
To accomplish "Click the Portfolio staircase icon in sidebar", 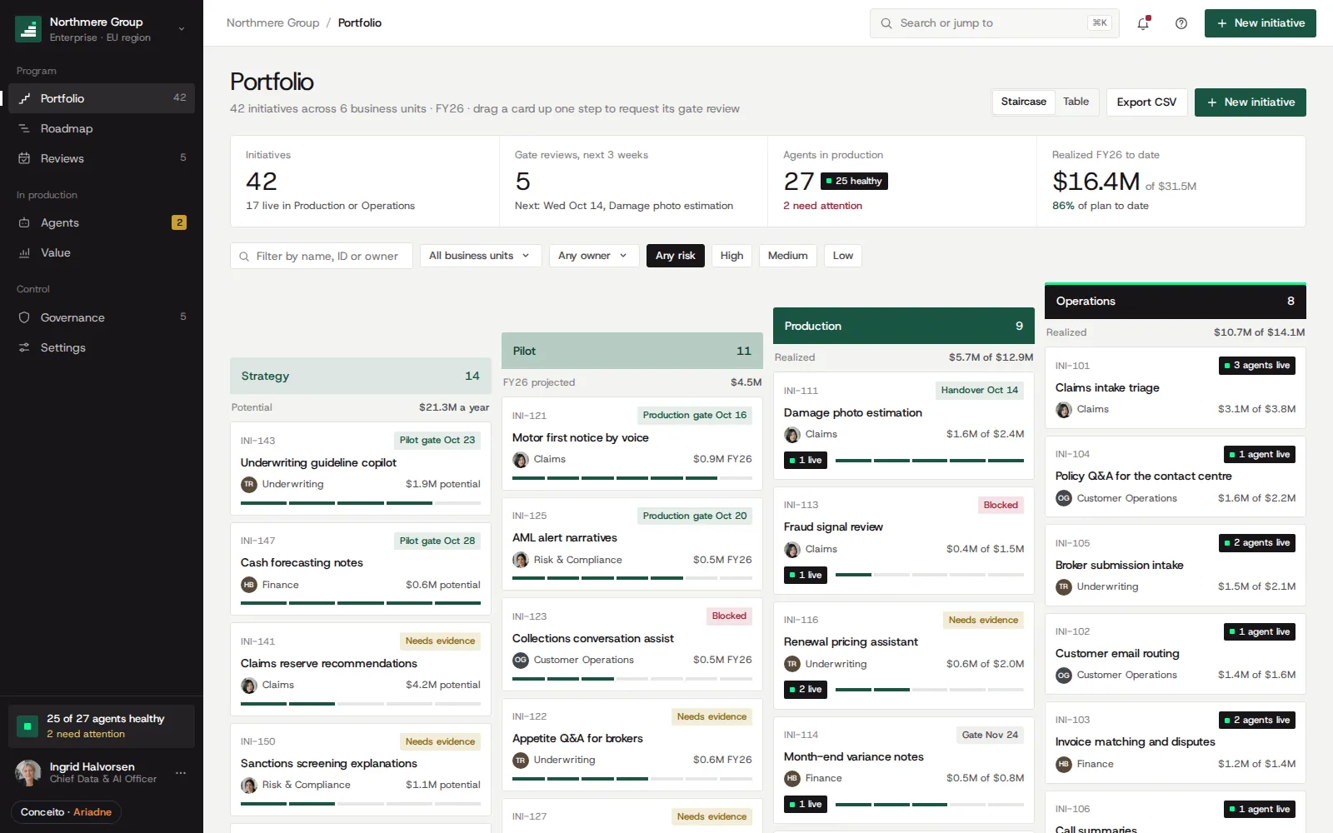I will pos(24,98).
